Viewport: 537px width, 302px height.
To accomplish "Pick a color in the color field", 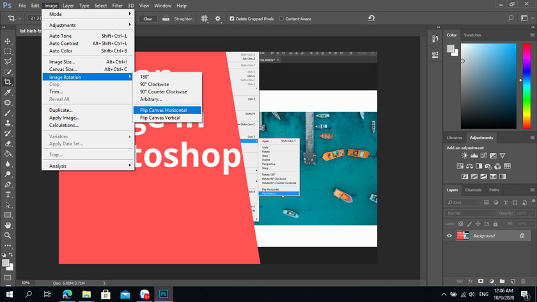I will pyautogui.click(x=488, y=86).
